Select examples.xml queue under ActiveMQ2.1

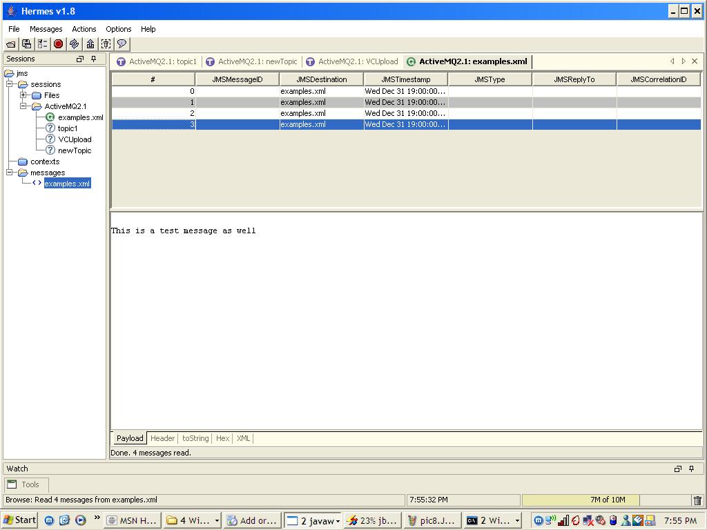(x=75, y=117)
